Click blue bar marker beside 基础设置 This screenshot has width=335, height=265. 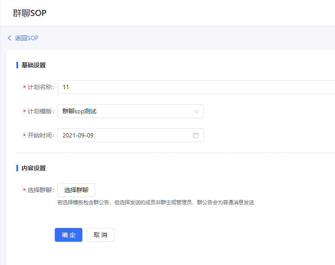(x=17, y=65)
